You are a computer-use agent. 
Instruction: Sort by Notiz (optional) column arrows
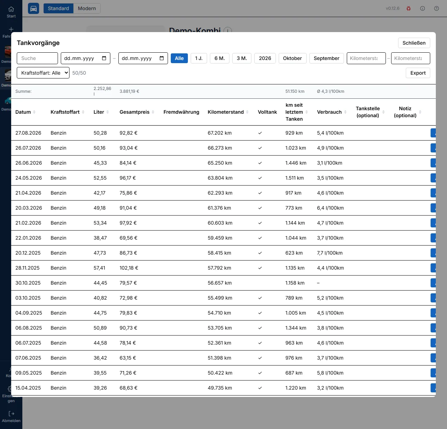point(420,112)
